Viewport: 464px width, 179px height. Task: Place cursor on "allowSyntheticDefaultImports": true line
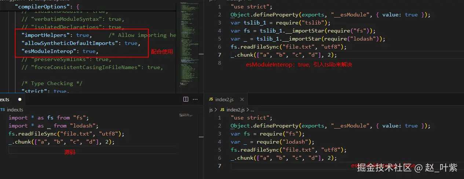pos(81,43)
